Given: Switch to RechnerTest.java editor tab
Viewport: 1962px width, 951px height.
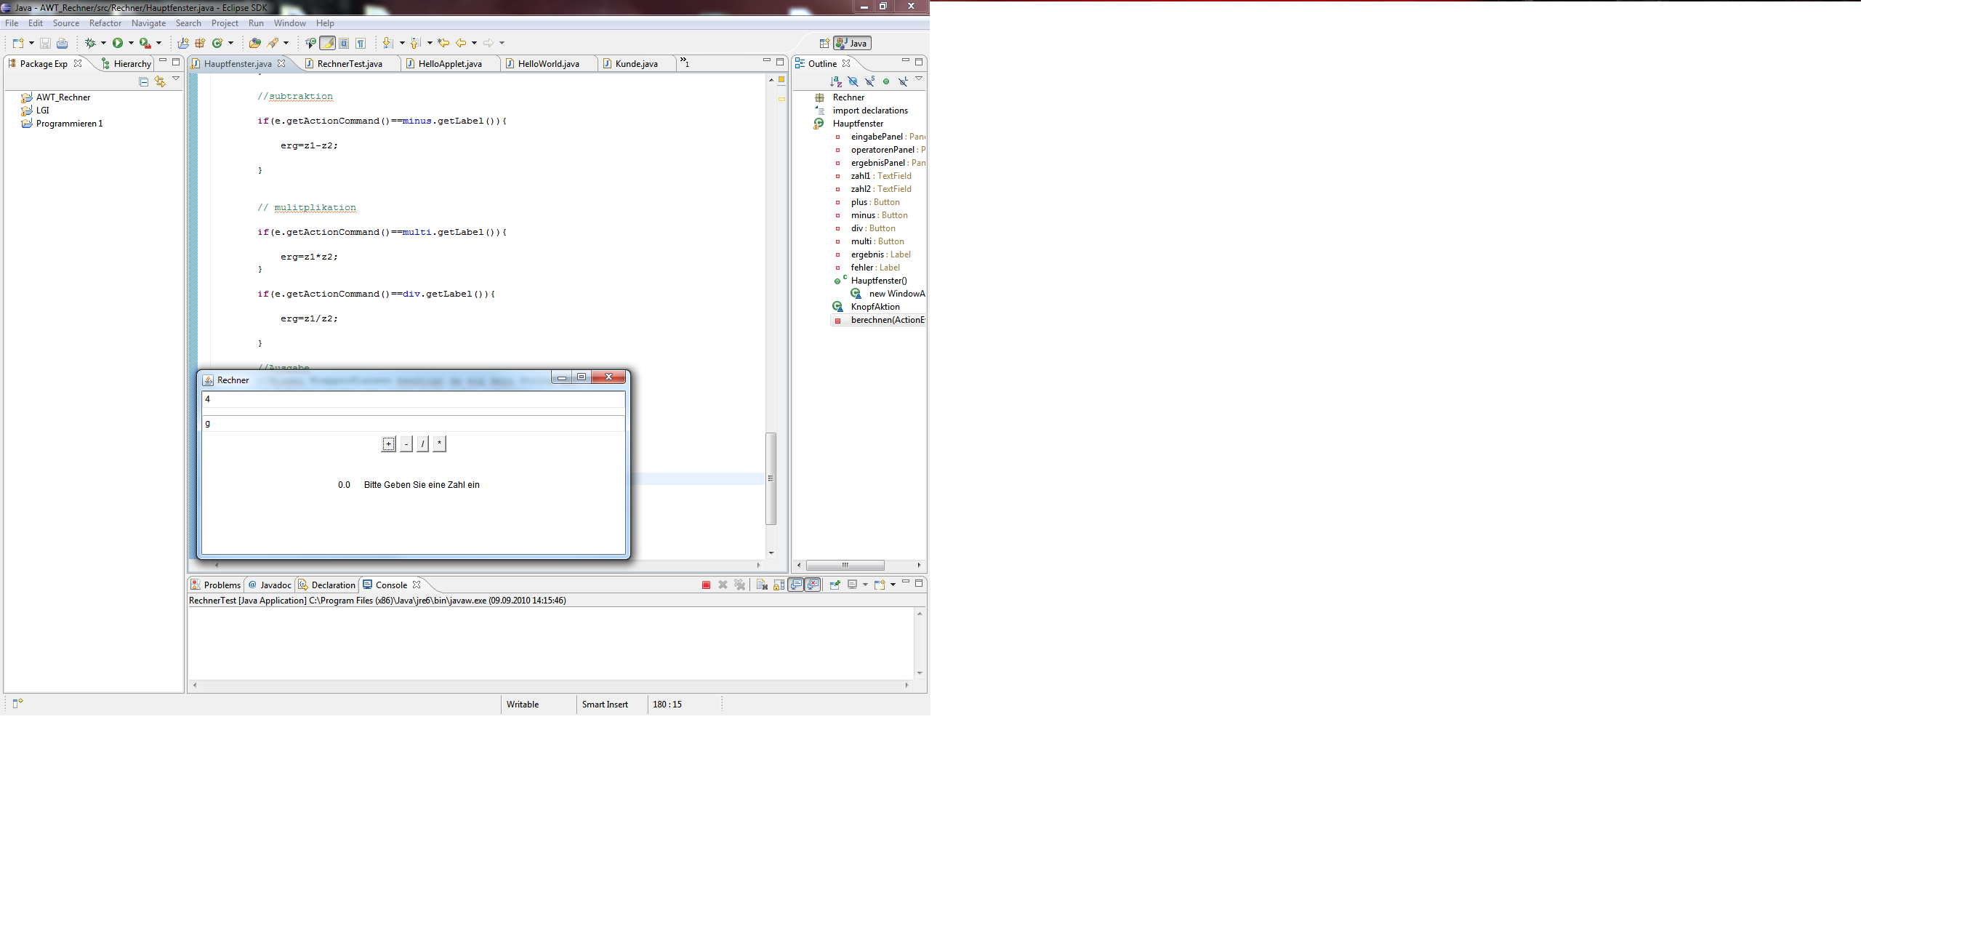Looking at the screenshot, I should pyautogui.click(x=349, y=64).
